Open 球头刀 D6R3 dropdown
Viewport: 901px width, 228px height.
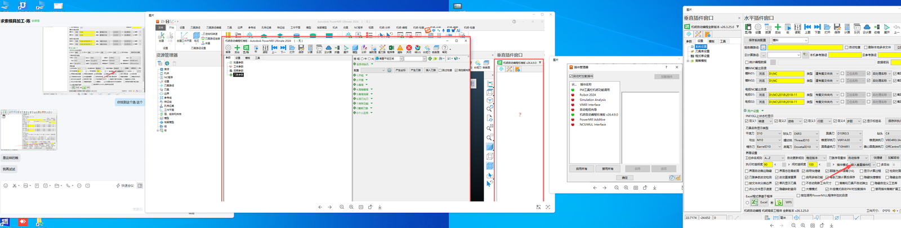pos(806,133)
